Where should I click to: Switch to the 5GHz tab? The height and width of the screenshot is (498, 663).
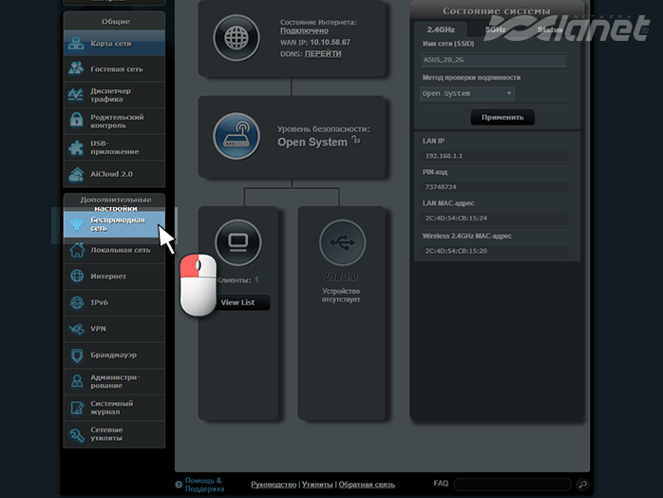[x=495, y=29]
